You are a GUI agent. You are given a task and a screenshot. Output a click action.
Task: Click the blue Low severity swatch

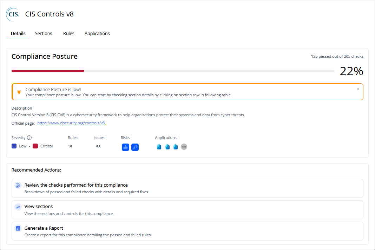pyautogui.click(x=14, y=146)
